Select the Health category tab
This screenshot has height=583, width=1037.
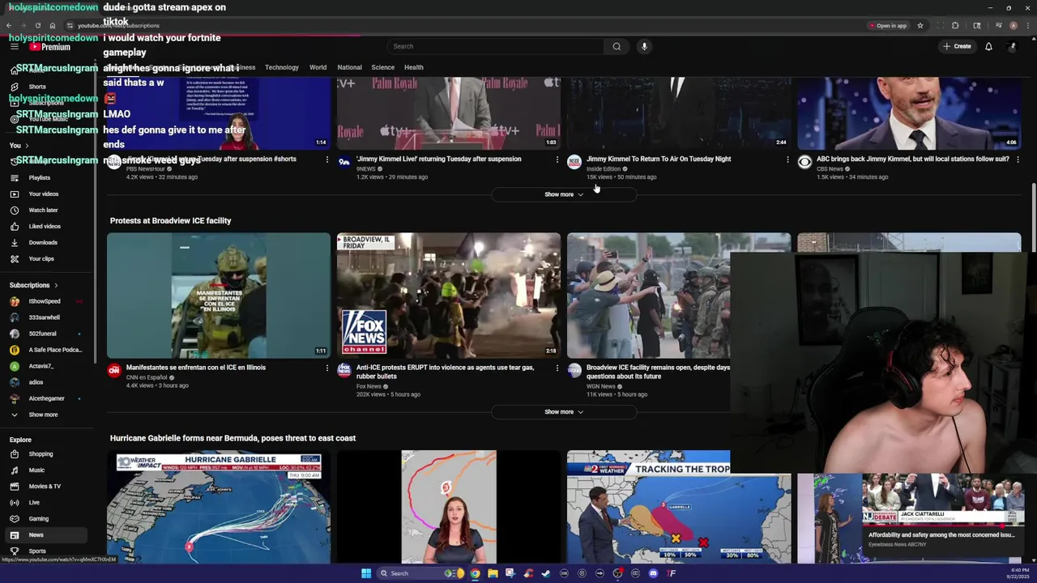[414, 67]
